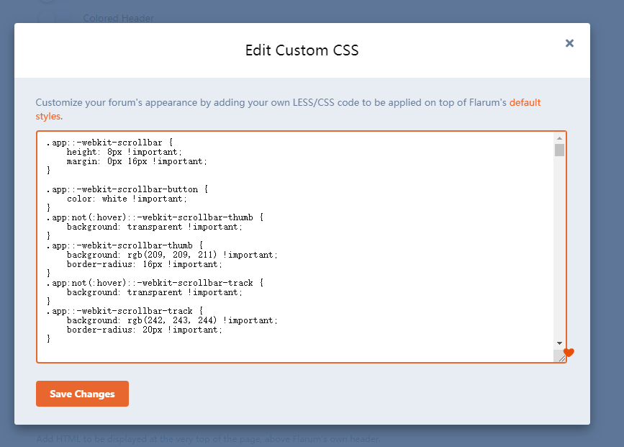
Task: Click blank space below the CSS code
Action: click(288, 351)
